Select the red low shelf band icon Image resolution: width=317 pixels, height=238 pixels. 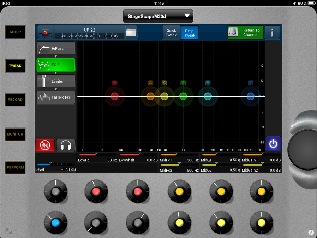tap(115, 83)
